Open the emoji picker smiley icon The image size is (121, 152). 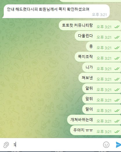[106, 145]
